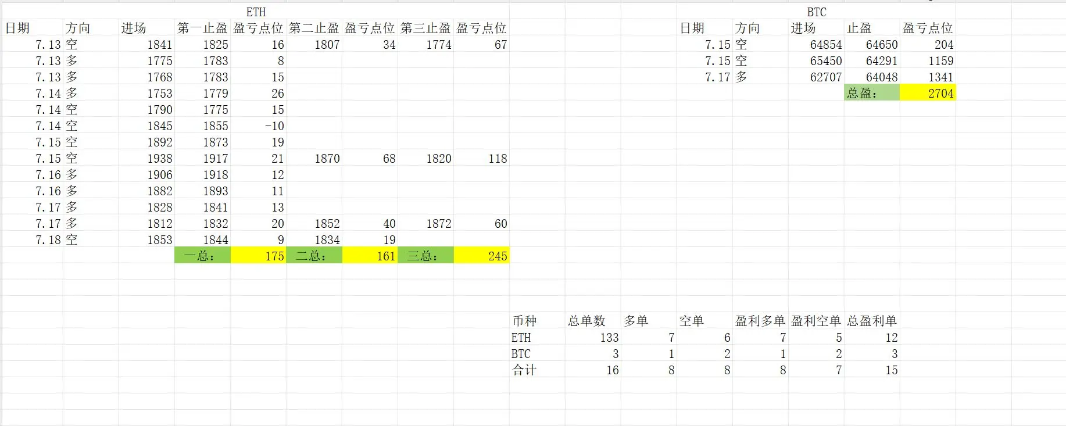The image size is (1066, 426).
Task: Click the 第一止盈 column header
Action: click(x=202, y=28)
